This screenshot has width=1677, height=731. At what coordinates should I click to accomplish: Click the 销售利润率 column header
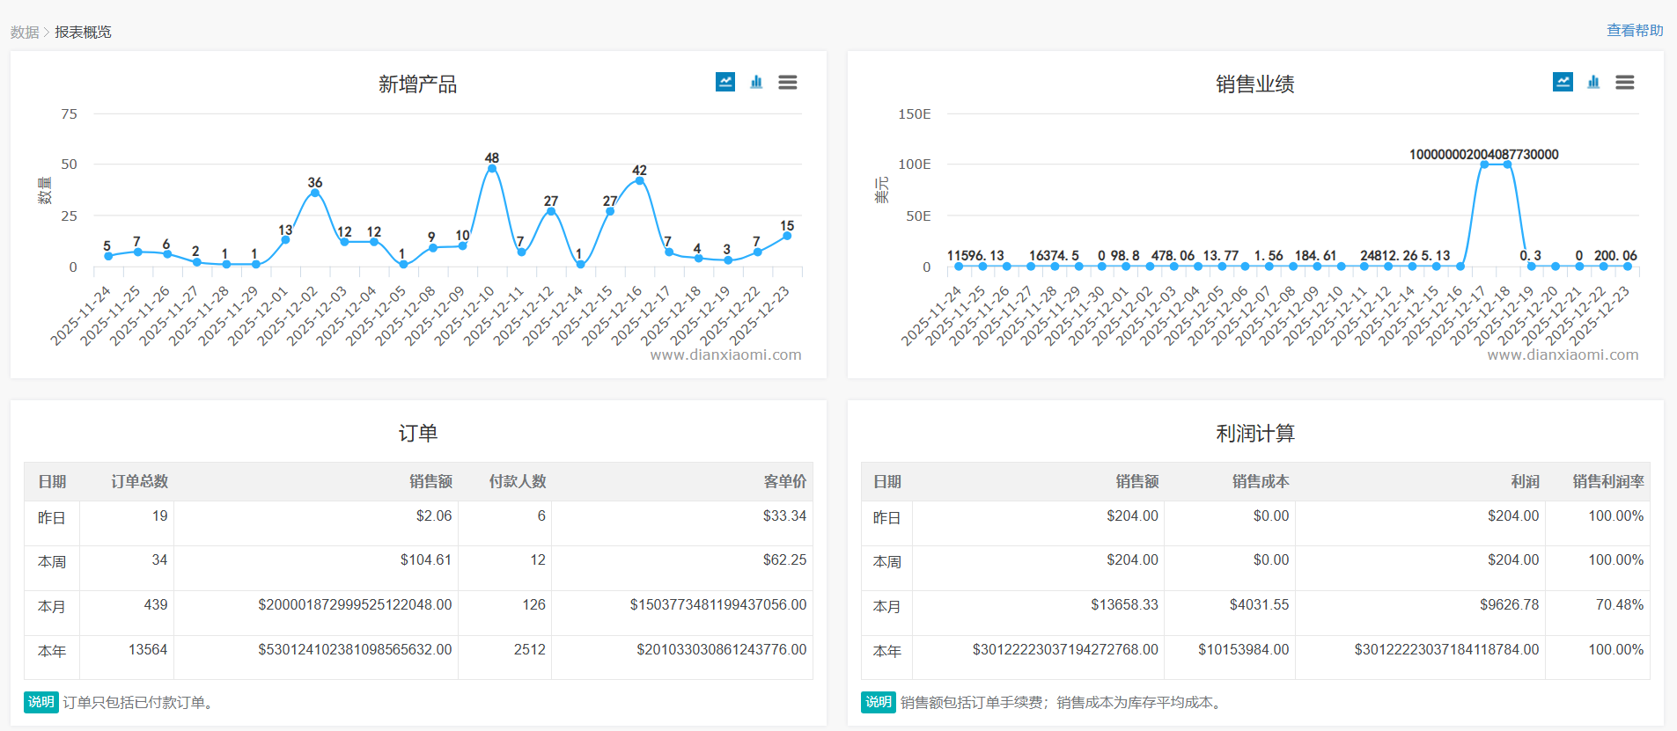[1607, 481]
